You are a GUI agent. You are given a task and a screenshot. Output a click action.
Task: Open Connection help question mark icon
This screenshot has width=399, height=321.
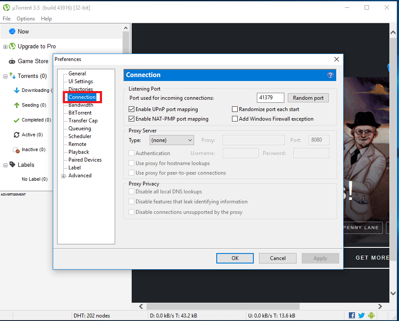[x=330, y=75]
